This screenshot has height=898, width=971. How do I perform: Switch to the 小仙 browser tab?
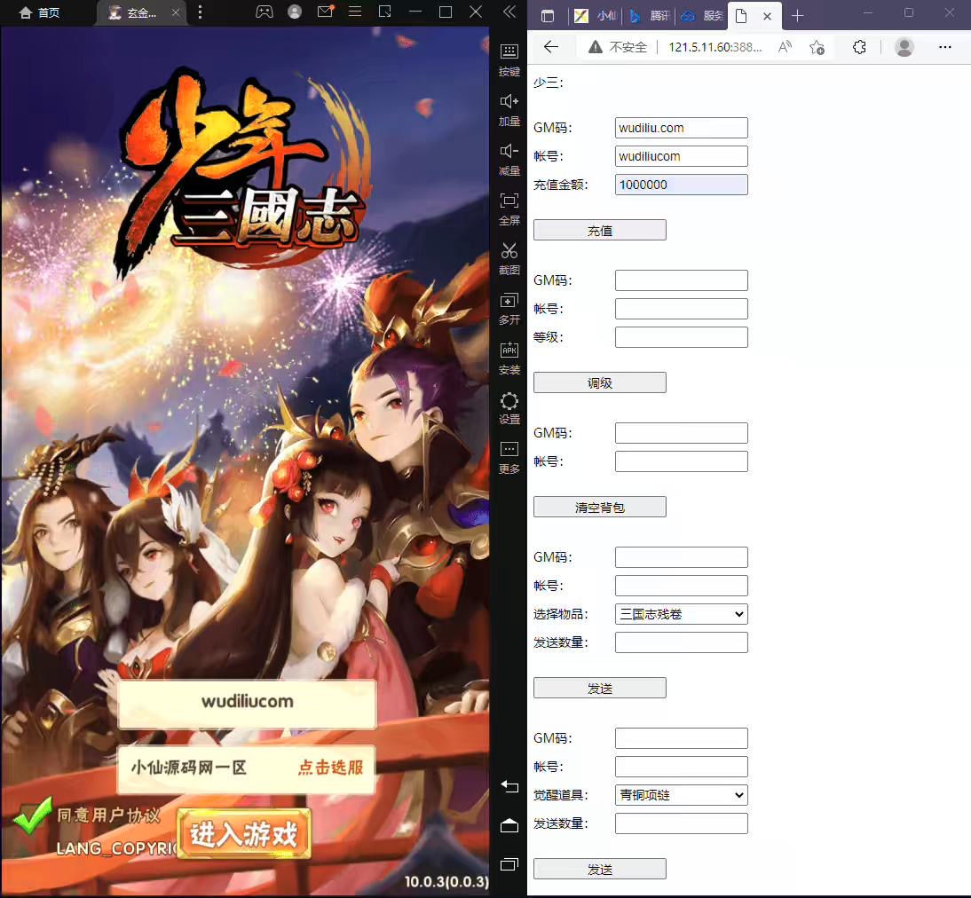click(596, 16)
